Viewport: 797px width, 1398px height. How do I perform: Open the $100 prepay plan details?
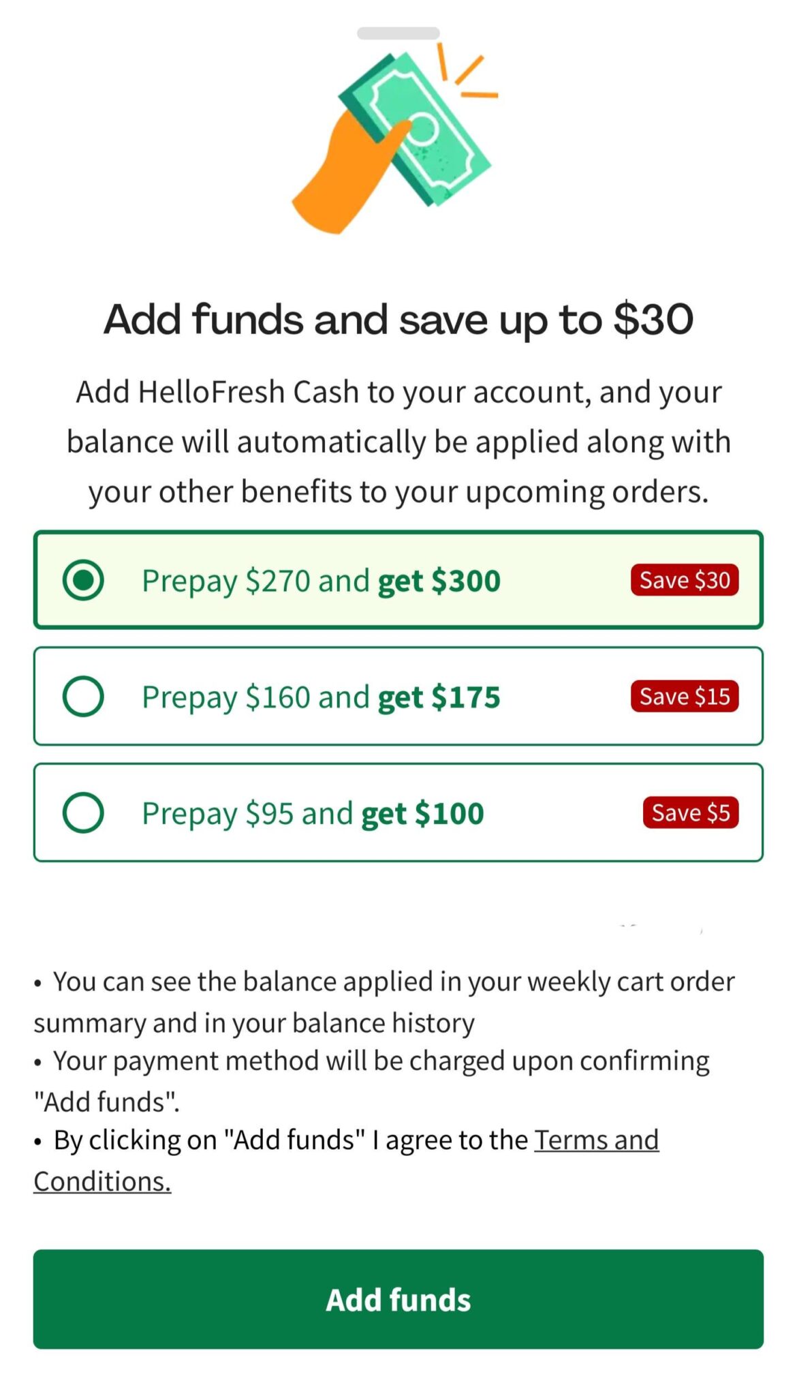coord(398,812)
